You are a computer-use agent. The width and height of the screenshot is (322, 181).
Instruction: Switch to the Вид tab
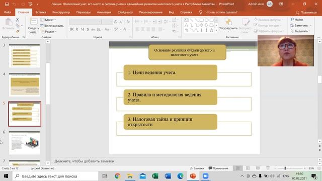click(171, 12)
